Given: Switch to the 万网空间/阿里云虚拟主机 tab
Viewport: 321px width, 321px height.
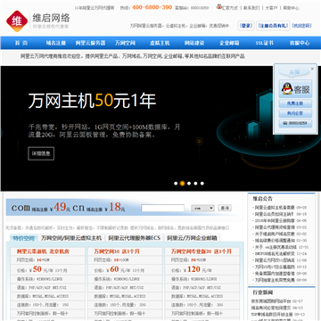Looking at the screenshot, I should click(x=71, y=238).
